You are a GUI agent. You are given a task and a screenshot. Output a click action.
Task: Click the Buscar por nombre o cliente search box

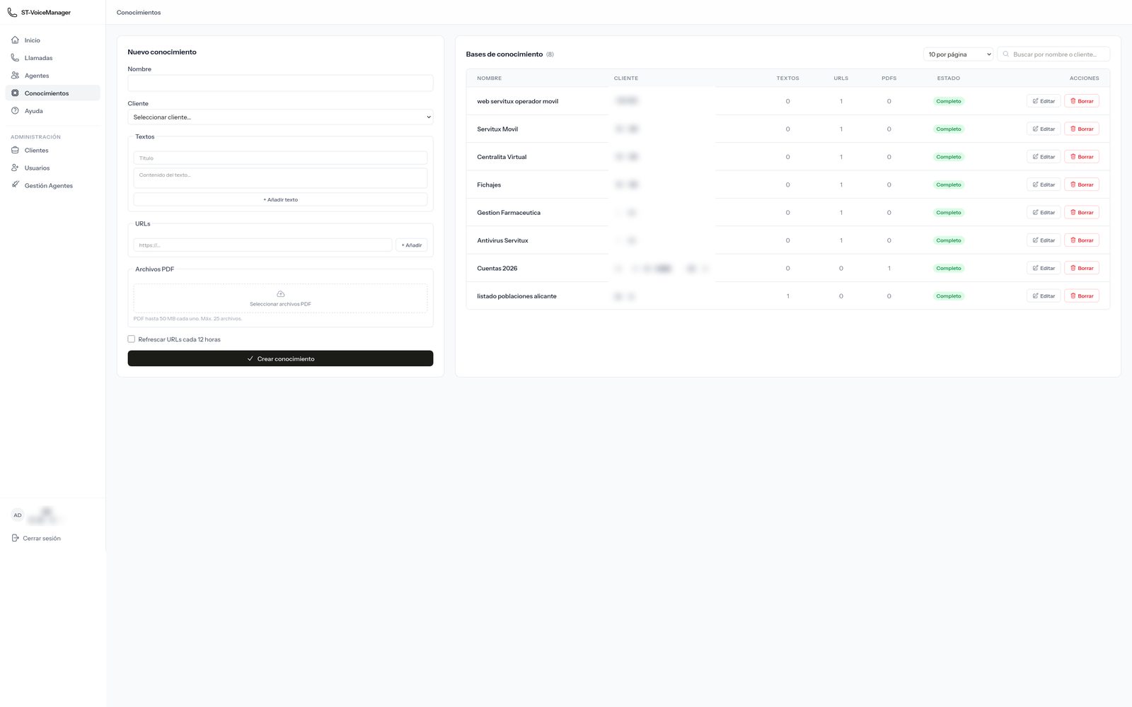(1053, 54)
